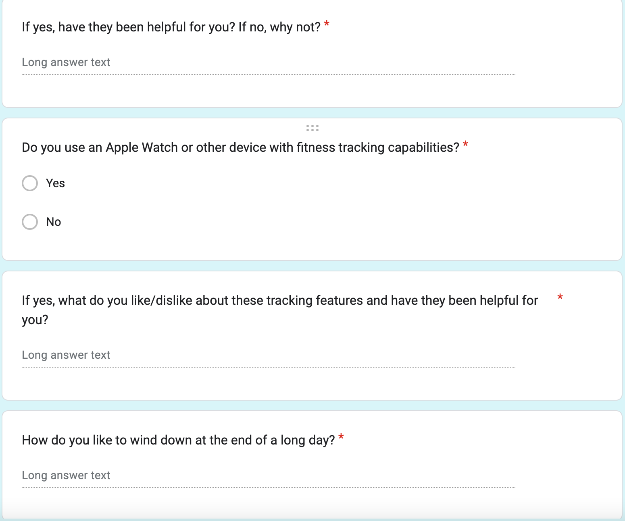Click the "Yes" option label text

[55, 183]
